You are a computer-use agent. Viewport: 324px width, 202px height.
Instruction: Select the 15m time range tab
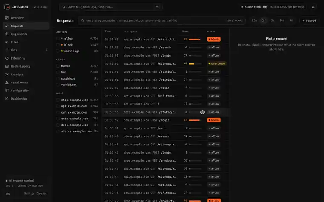254,20
